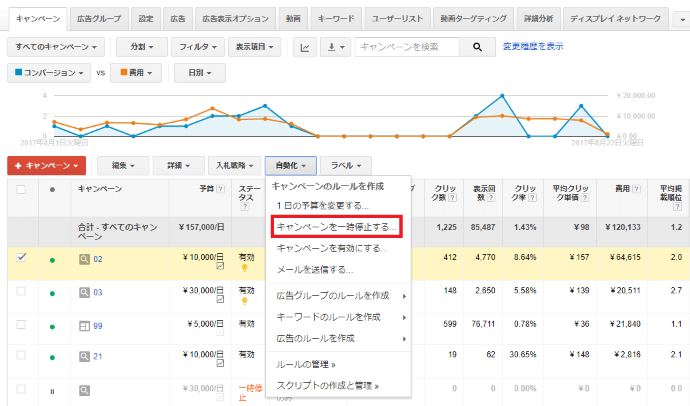This screenshot has height=406, width=690.
Task: Click the ルールの管理 link
Action: pyautogui.click(x=305, y=365)
